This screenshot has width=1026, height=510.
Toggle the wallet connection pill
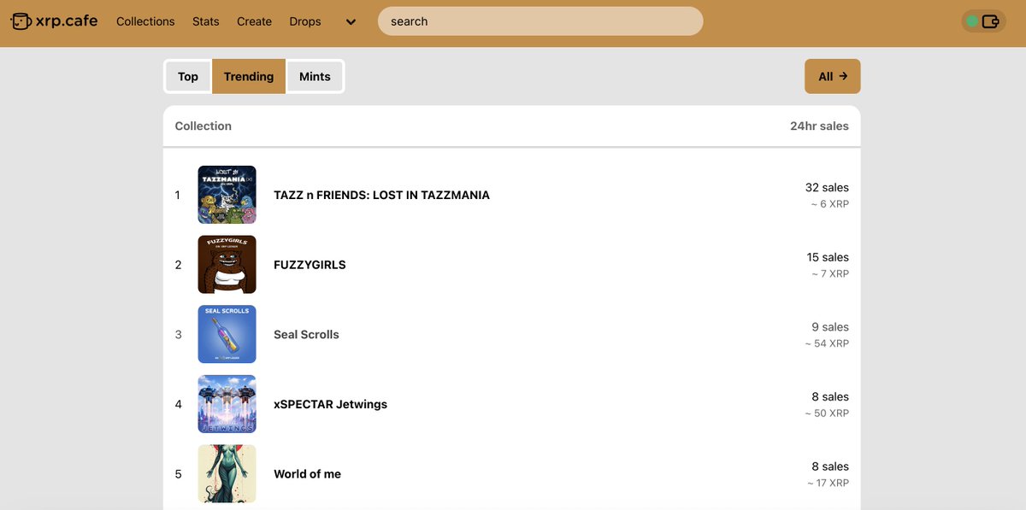983,21
